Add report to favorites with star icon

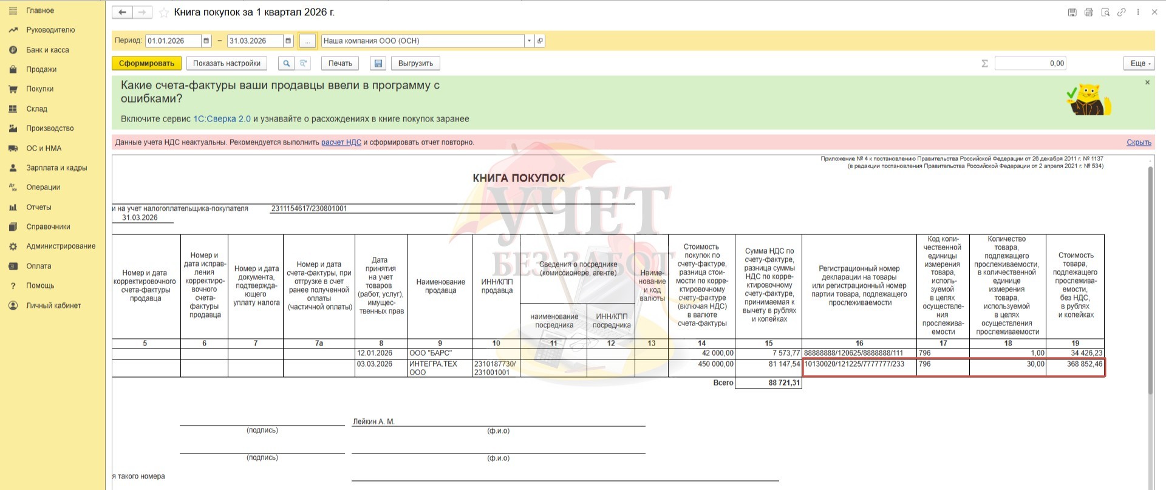point(163,13)
